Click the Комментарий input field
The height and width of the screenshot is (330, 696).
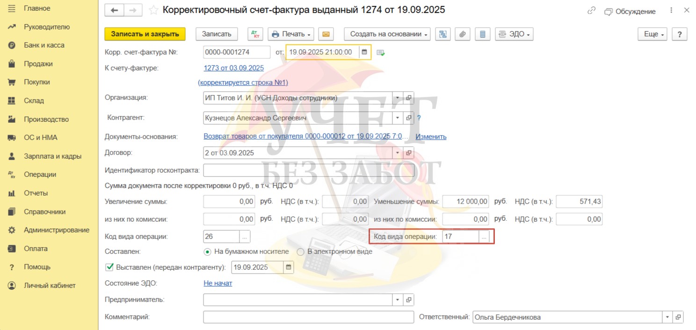click(309, 317)
